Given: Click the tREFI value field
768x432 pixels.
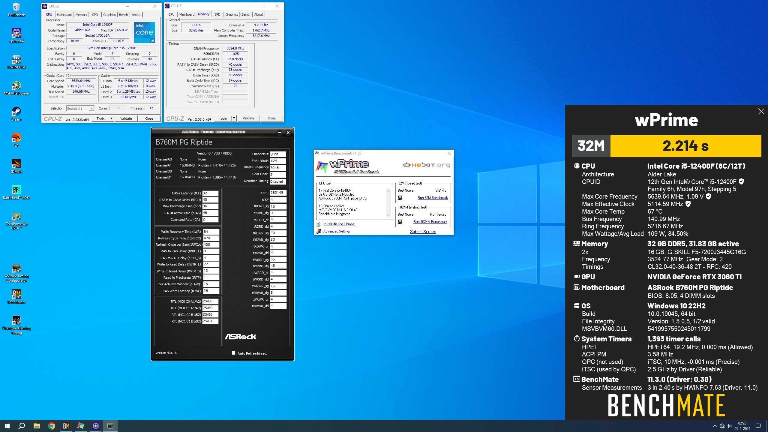Looking at the screenshot, I should click(278, 193).
